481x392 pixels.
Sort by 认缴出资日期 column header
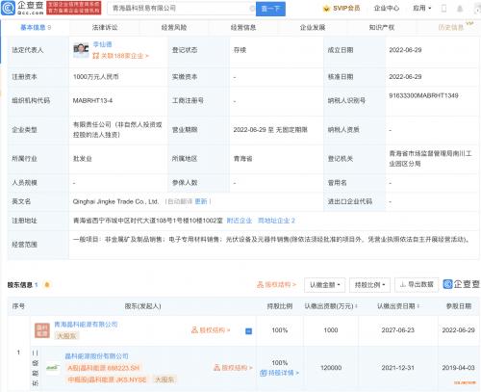[398, 306]
